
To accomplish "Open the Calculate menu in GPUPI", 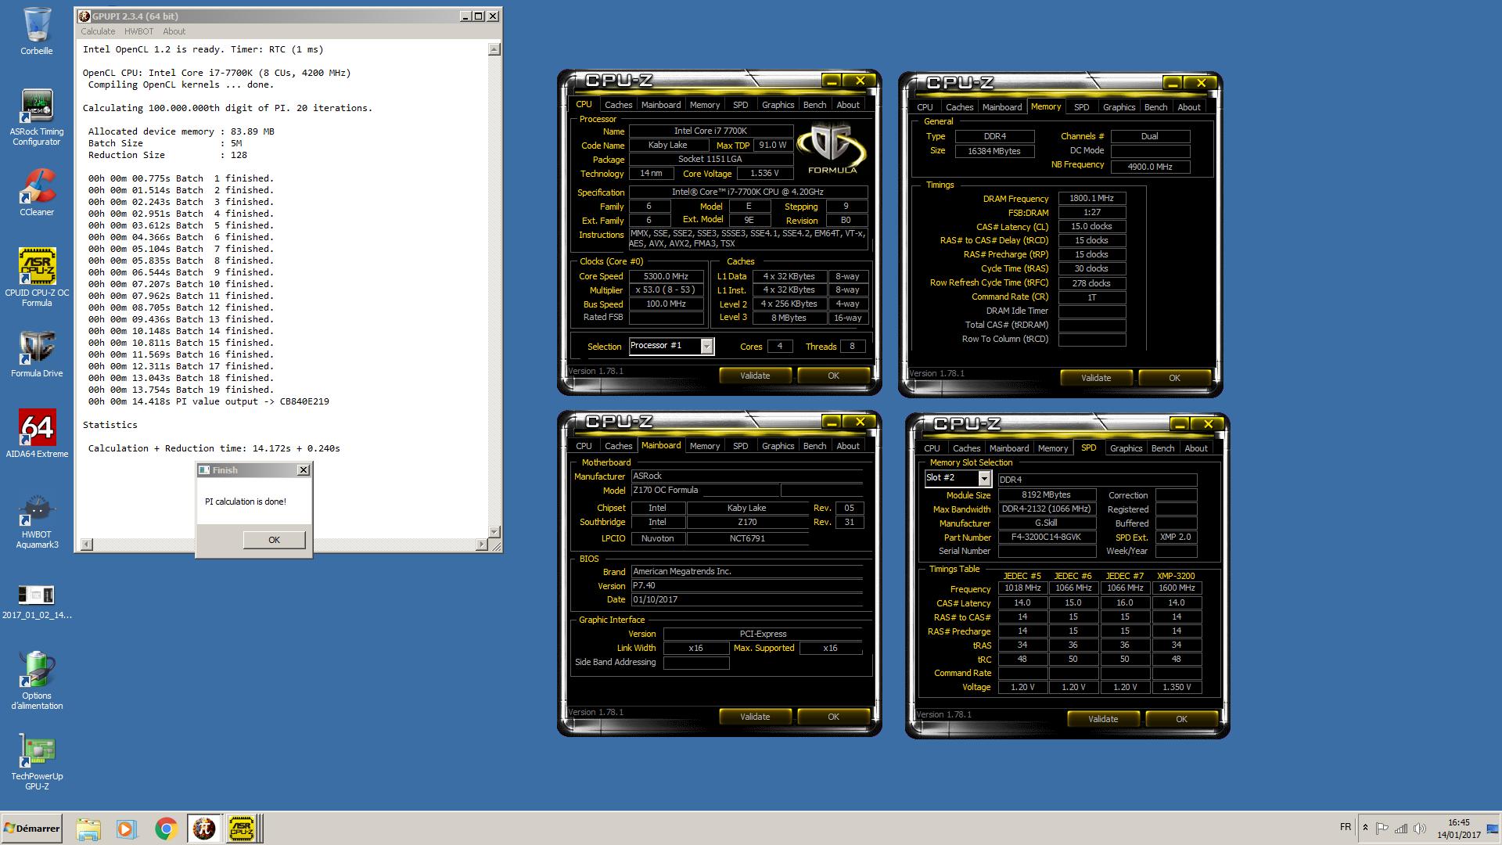I will 98,31.
